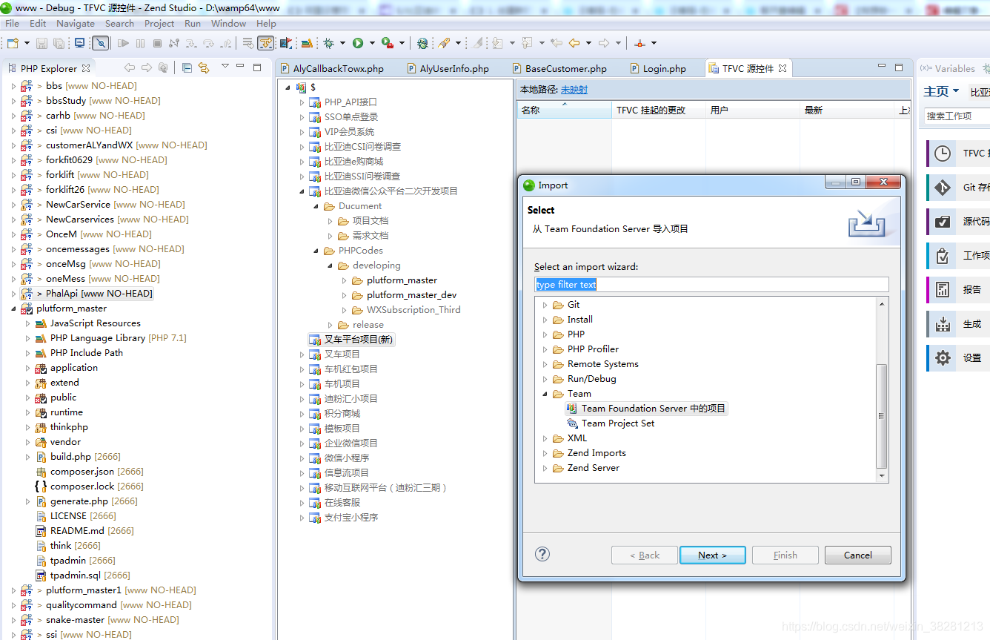The width and height of the screenshot is (990, 640).
Task: Click the settings gear icon in home panel
Action: click(x=943, y=358)
